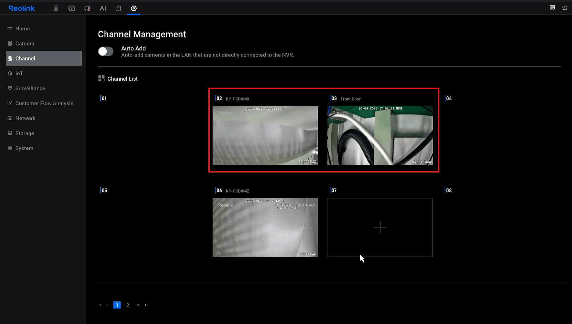
Task: Click the channel number 01 label
Action: pos(104,98)
